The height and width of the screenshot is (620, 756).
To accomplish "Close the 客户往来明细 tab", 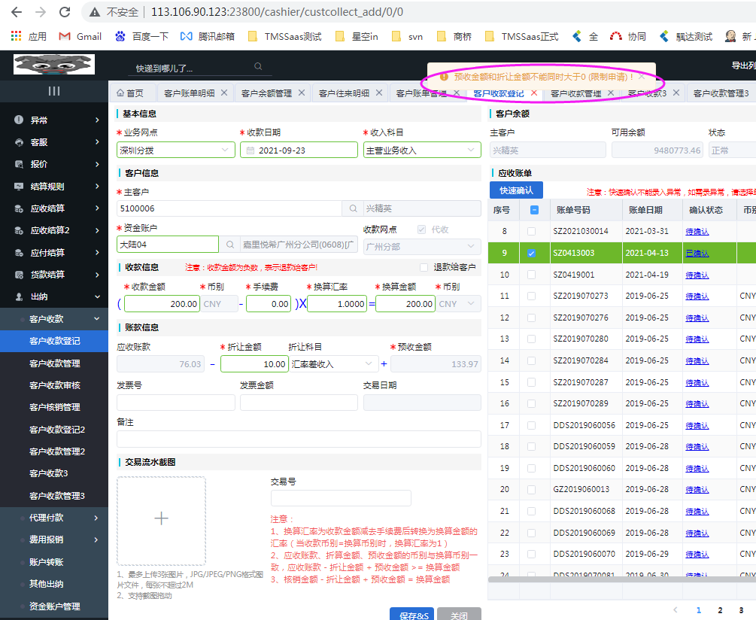I will tap(379, 93).
